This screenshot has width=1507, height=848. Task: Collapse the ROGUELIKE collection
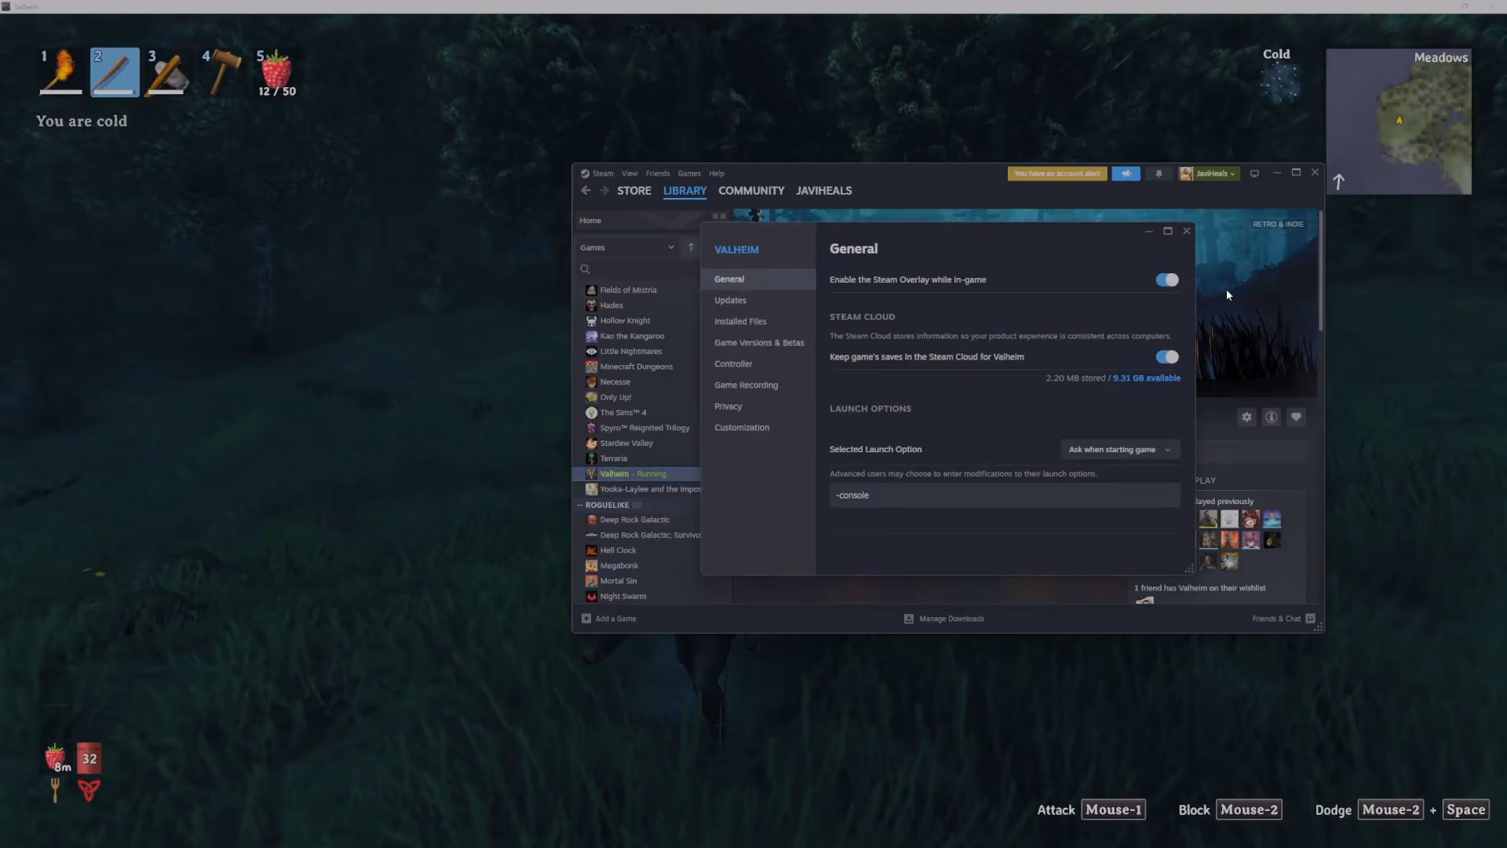click(580, 505)
